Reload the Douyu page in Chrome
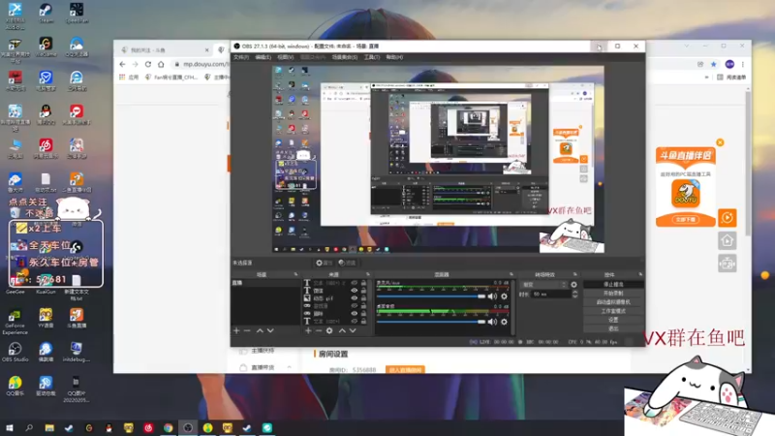Viewport: 775px width, 436px height. click(148, 64)
